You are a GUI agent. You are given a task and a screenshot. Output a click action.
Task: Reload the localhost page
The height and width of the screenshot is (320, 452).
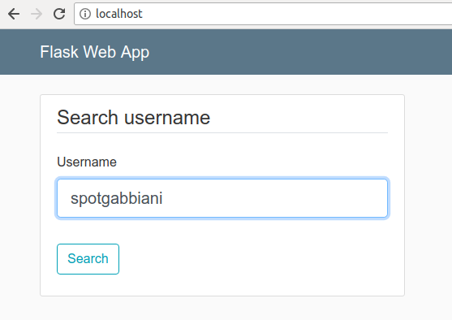pos(59,14)
